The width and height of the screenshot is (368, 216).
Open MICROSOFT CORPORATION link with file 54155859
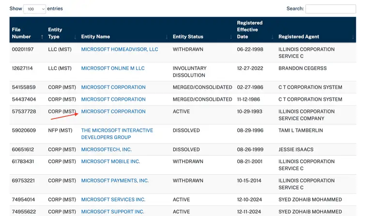pyautogui.click(x=113, y=87)
